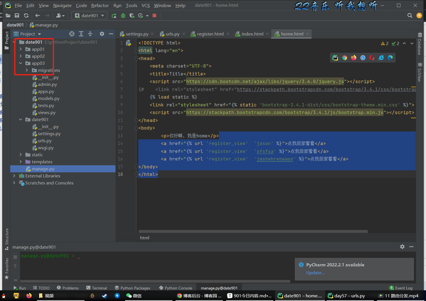The width and height of the screenshot is (426, 301).
Task: Open the Terminal tool window button
Action: coord(97,288)
